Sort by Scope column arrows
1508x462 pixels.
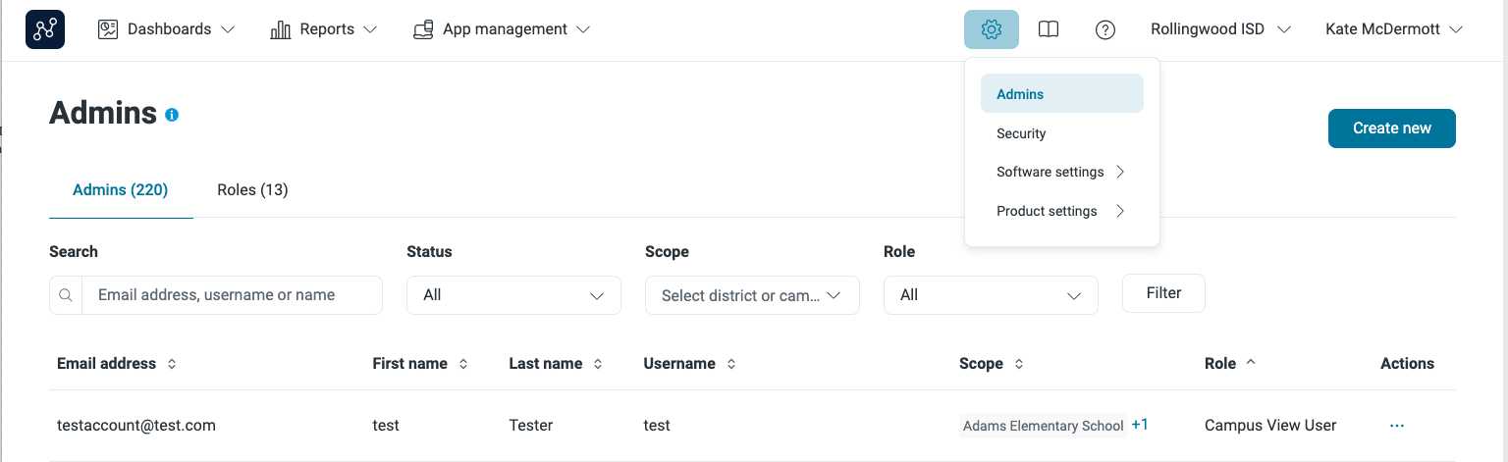click(x=1019, y=364)
